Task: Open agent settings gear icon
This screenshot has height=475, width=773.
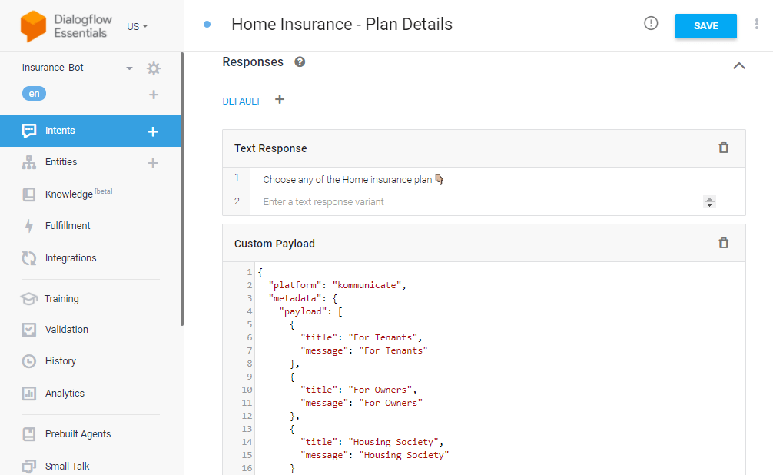Action: coord(154,68)
